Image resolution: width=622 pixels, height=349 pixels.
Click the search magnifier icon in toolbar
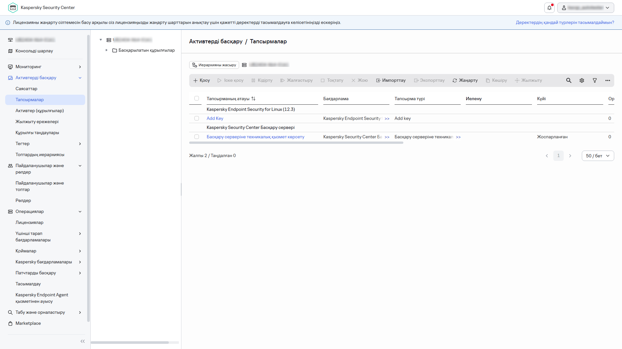[569, 80]
